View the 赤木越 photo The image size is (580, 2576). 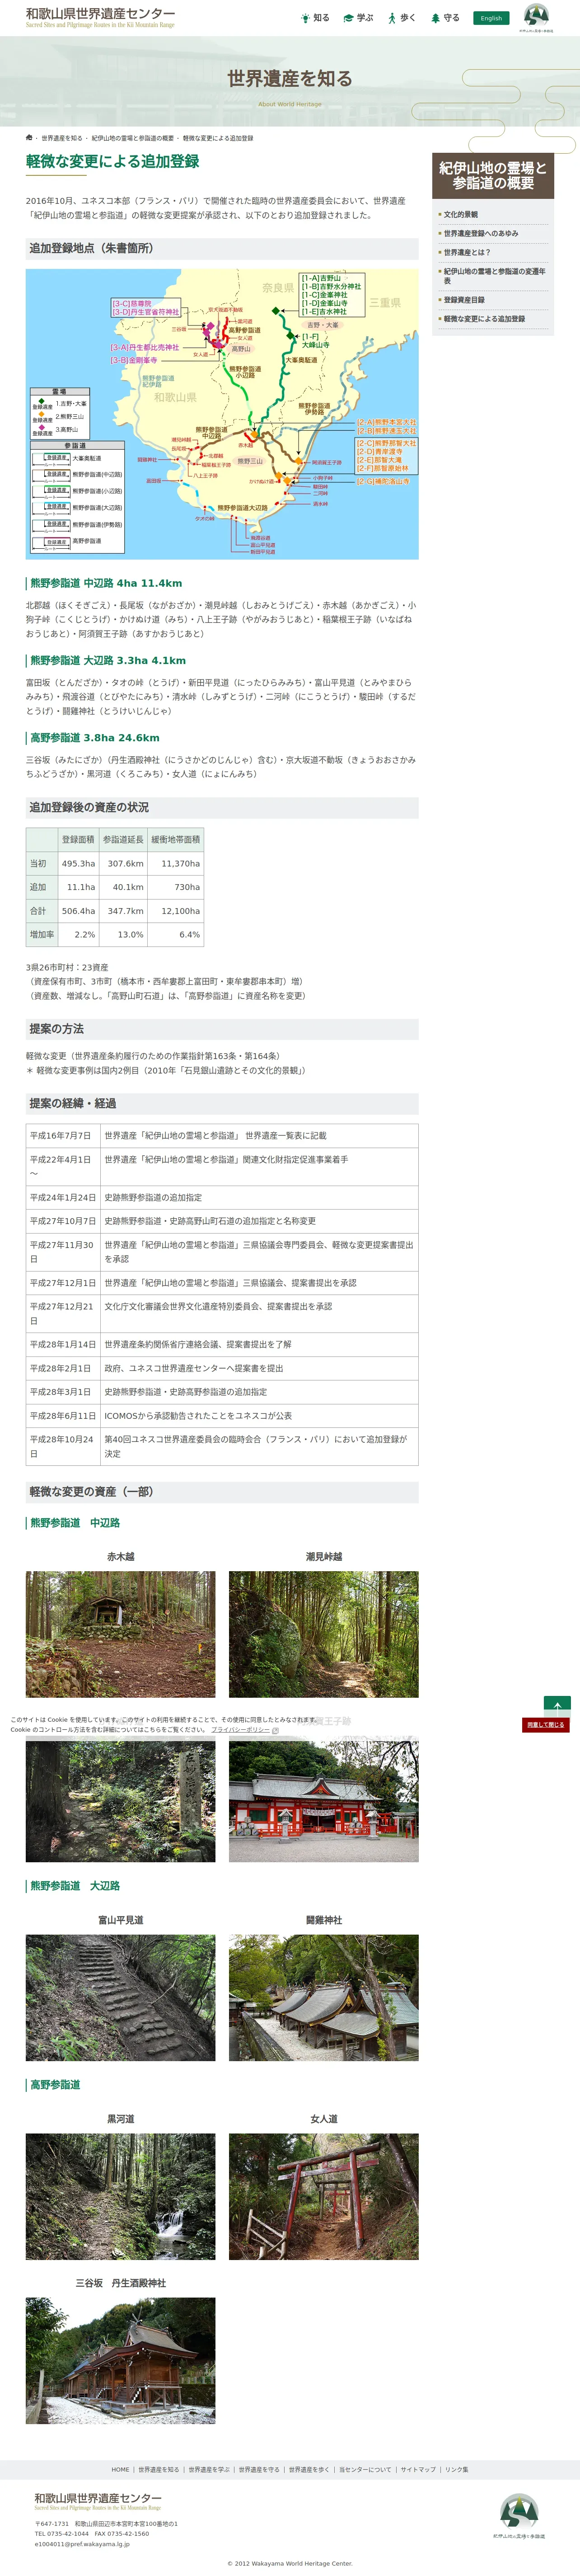[121, 1634]
